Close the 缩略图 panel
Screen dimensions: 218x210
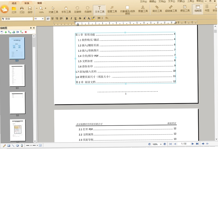34,28
